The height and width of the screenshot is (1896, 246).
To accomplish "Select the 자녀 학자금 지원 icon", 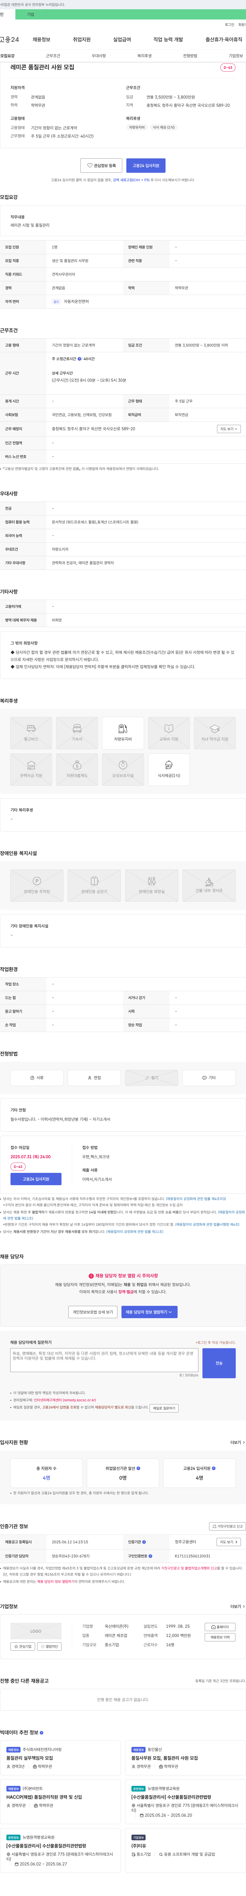I will pos(214,733).
